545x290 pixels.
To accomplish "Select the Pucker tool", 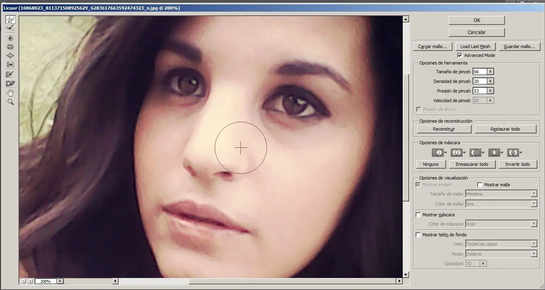I will coord(10,47).
